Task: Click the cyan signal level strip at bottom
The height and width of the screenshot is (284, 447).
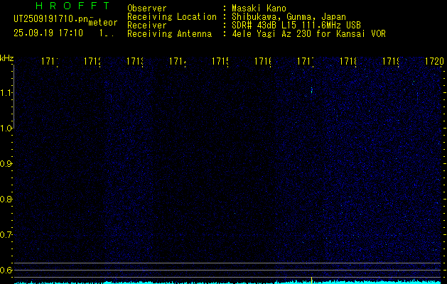Action: click(x=227, y=283)
